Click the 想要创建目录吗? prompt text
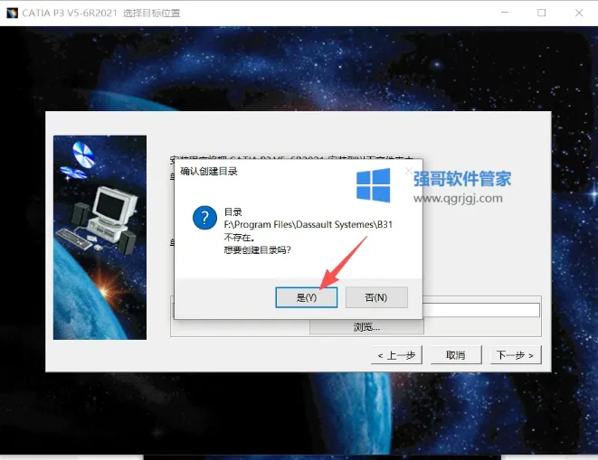598x460 pixels. (258, 250)
